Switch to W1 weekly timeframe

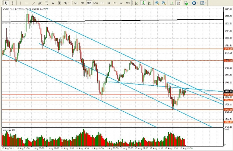(x=122, y=3)
